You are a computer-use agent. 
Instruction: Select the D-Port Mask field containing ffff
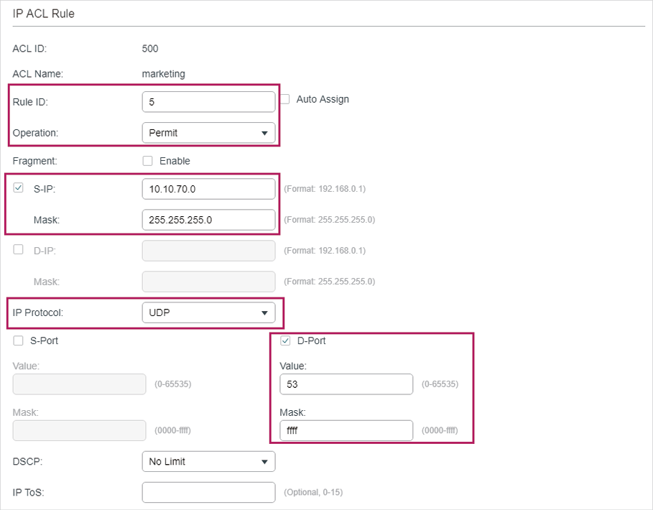point(346,430)
